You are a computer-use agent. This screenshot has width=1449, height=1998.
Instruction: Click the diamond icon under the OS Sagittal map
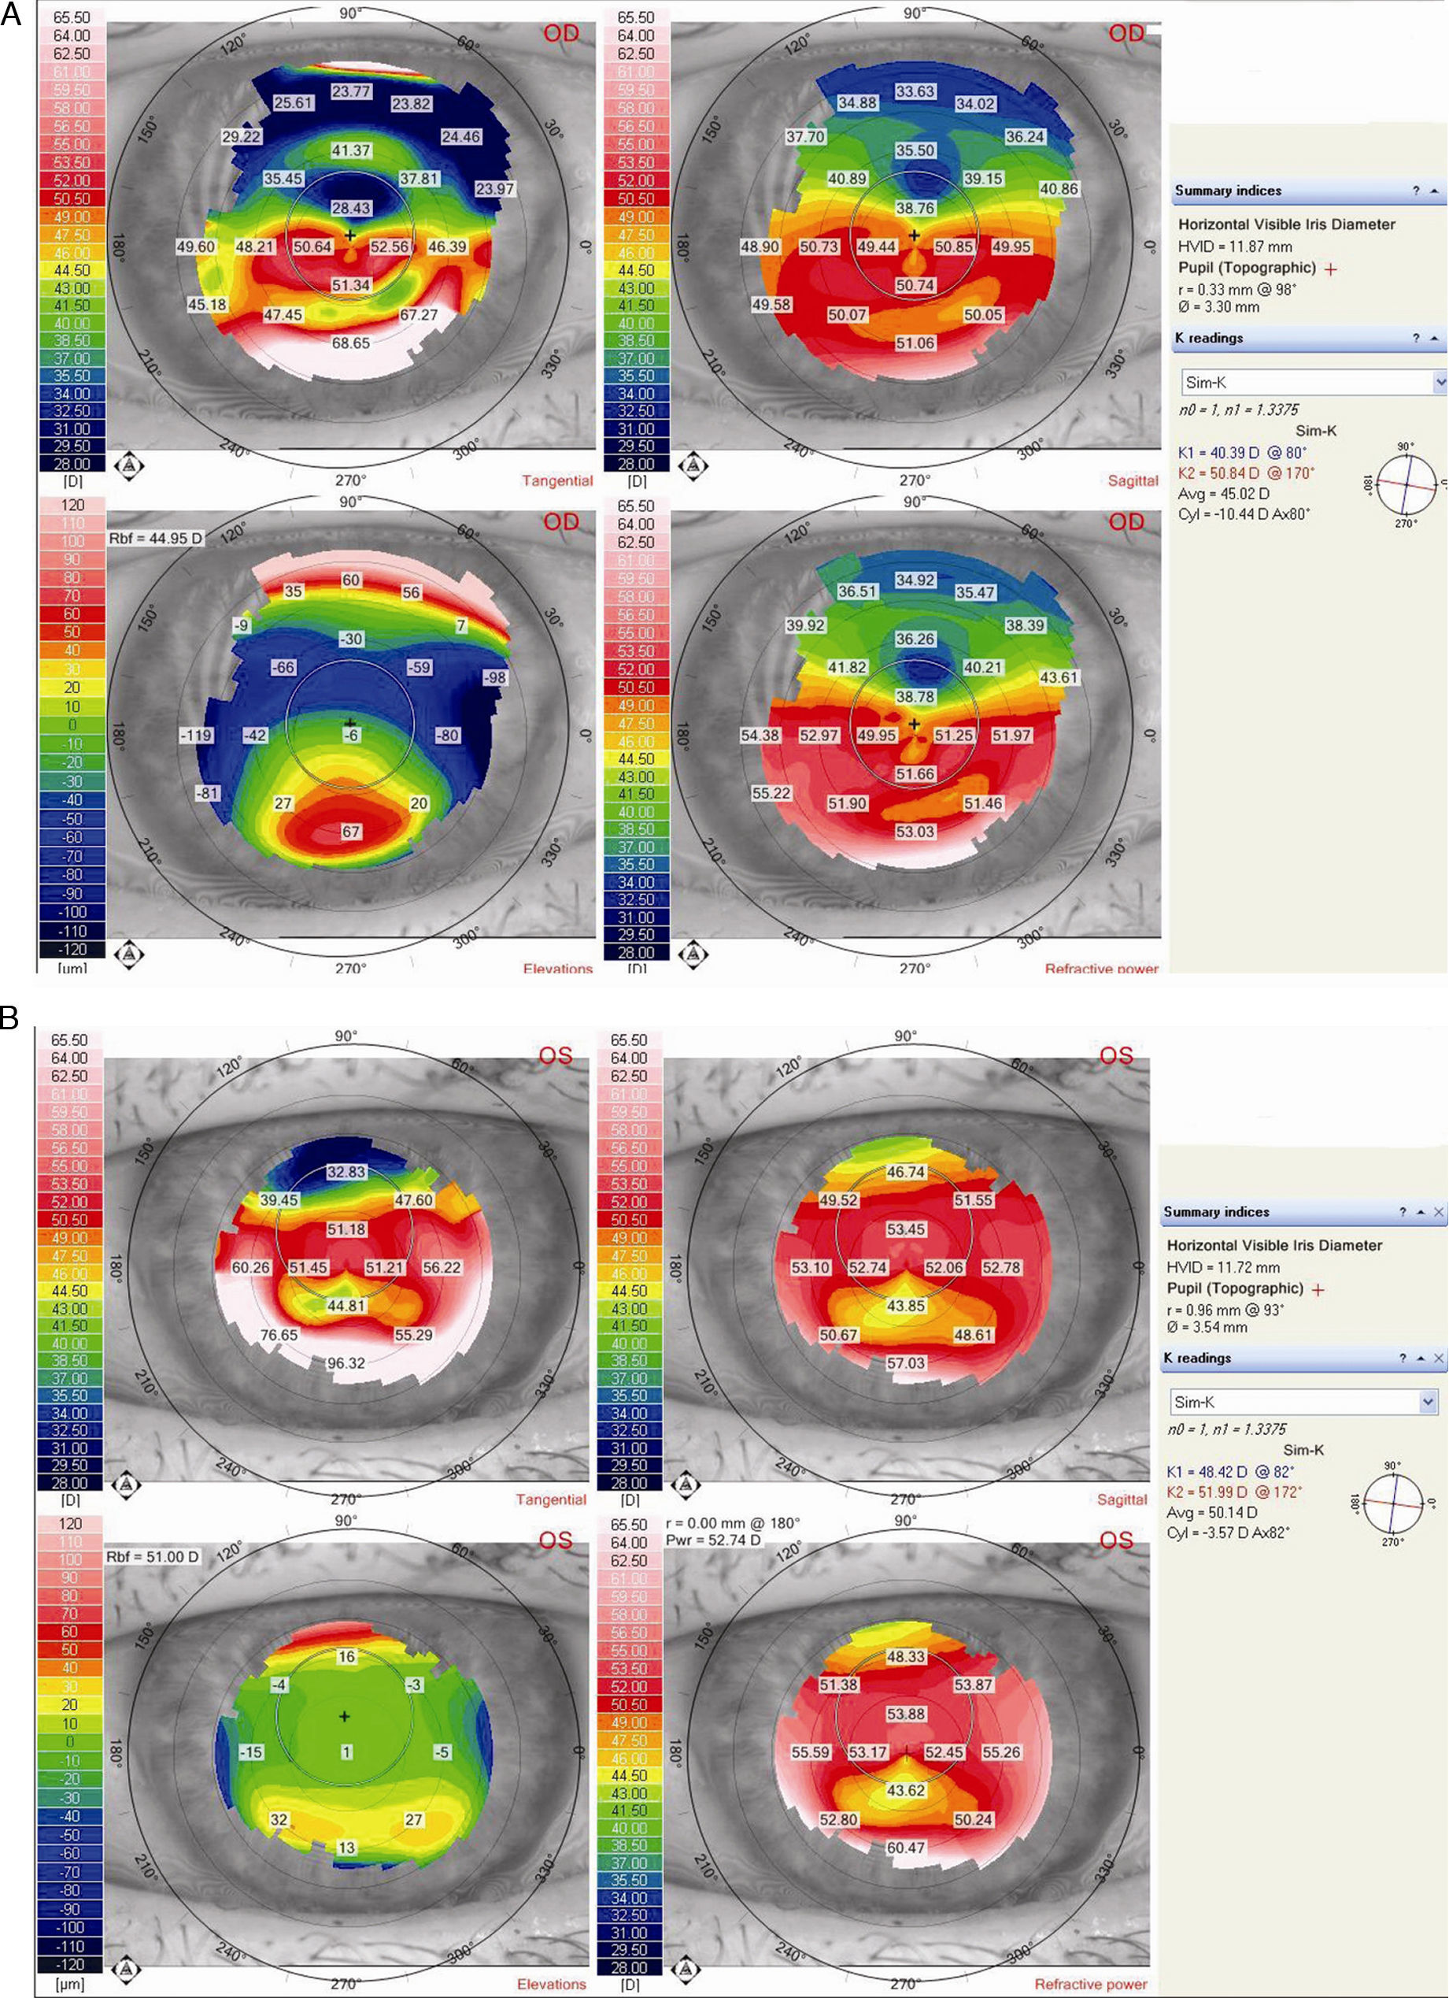(686, 1485)
